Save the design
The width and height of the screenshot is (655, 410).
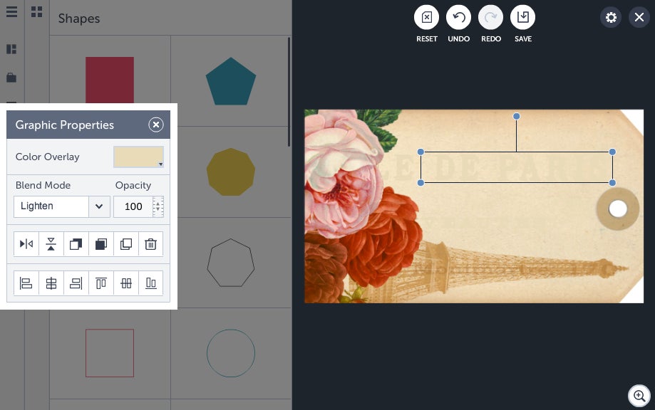click(x=523, y=18)
